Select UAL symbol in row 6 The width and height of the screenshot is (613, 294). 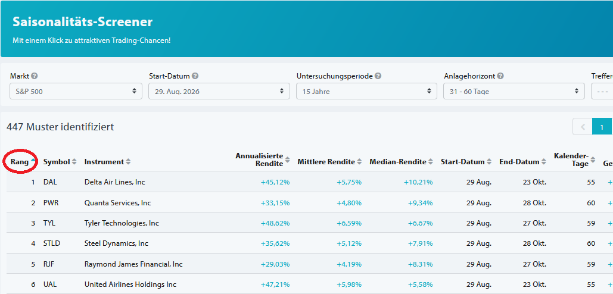click(49, 284)
